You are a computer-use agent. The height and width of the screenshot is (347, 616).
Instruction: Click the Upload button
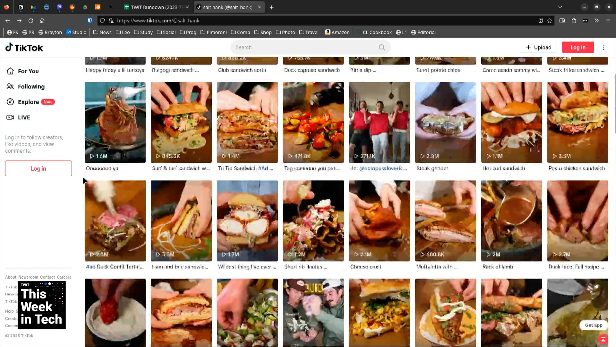[538, 47]
